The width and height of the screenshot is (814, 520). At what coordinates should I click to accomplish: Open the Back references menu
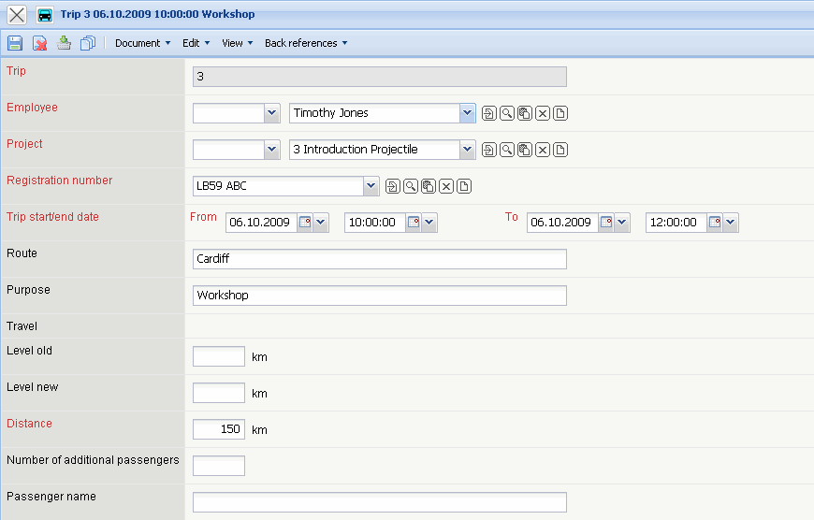pos(305,43)
